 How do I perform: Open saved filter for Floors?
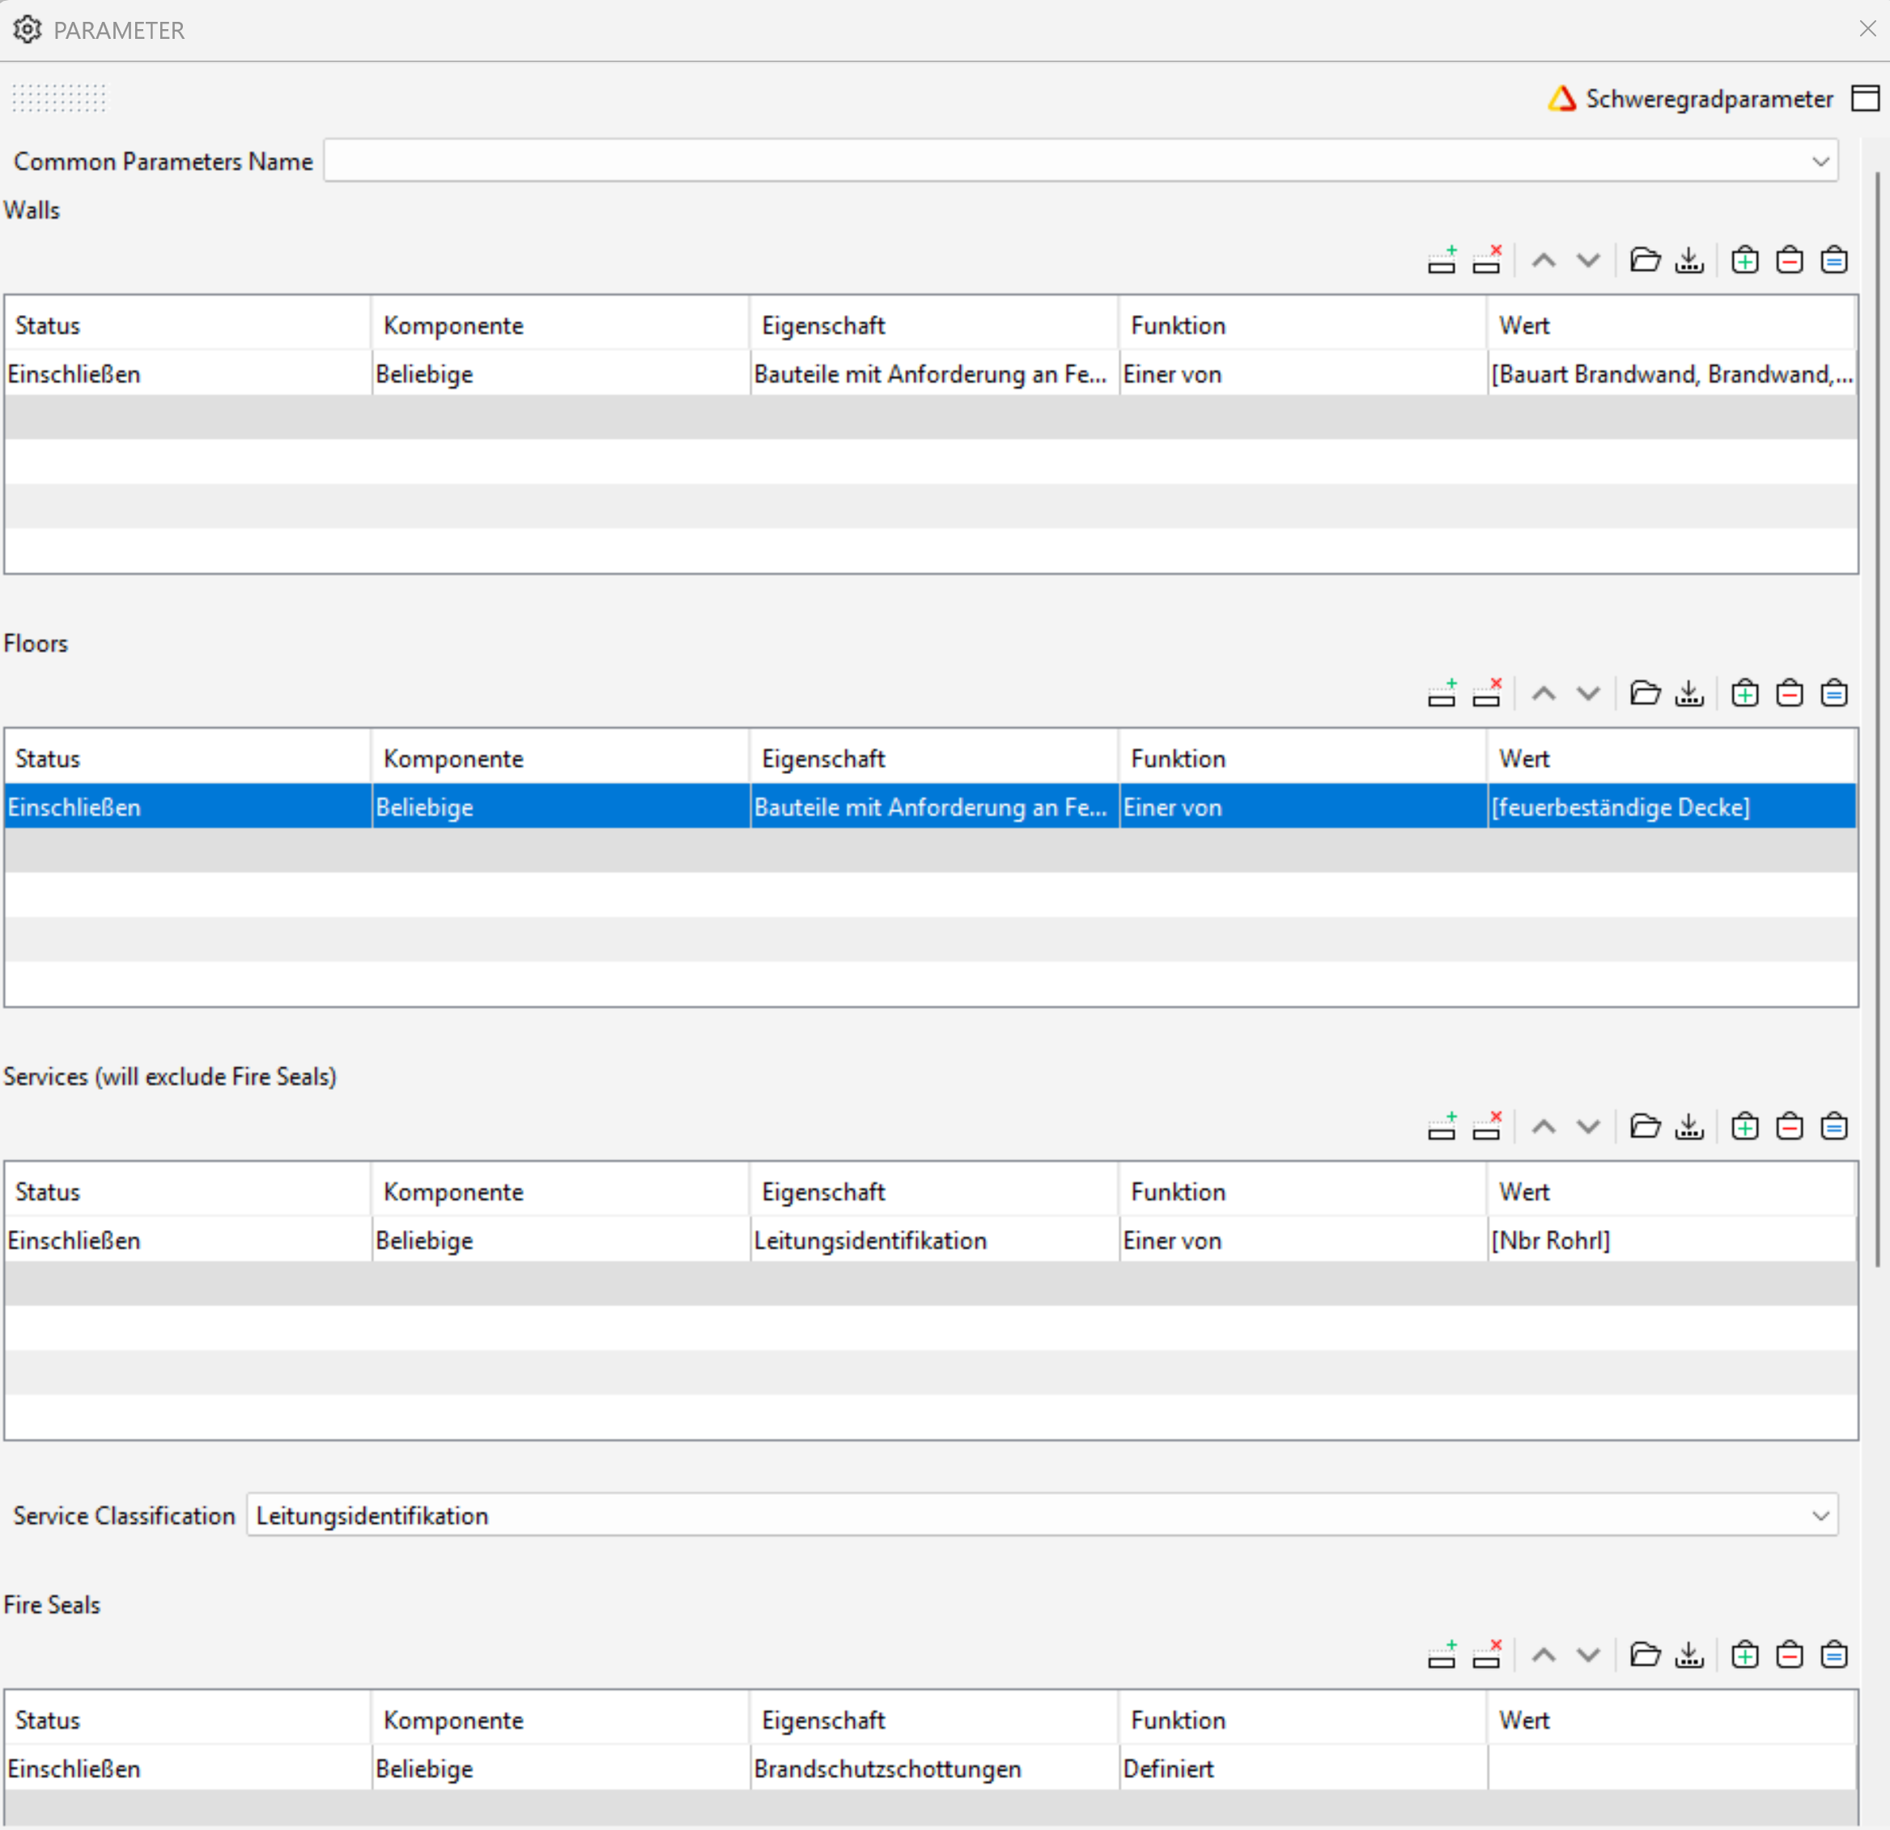[1645, 694]
